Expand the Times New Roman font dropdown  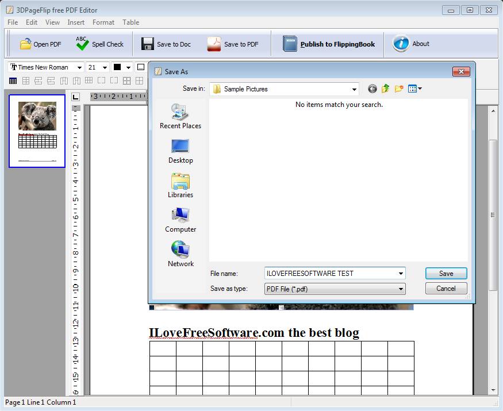click(79, 67)
